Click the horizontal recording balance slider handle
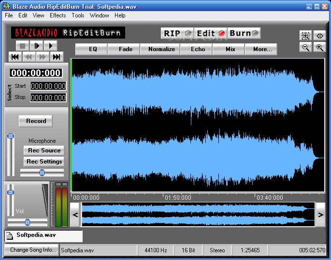The image size is (331, 260). pos(42,173)
